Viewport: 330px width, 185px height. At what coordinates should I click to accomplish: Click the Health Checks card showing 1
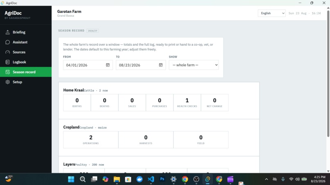[187, 103]
